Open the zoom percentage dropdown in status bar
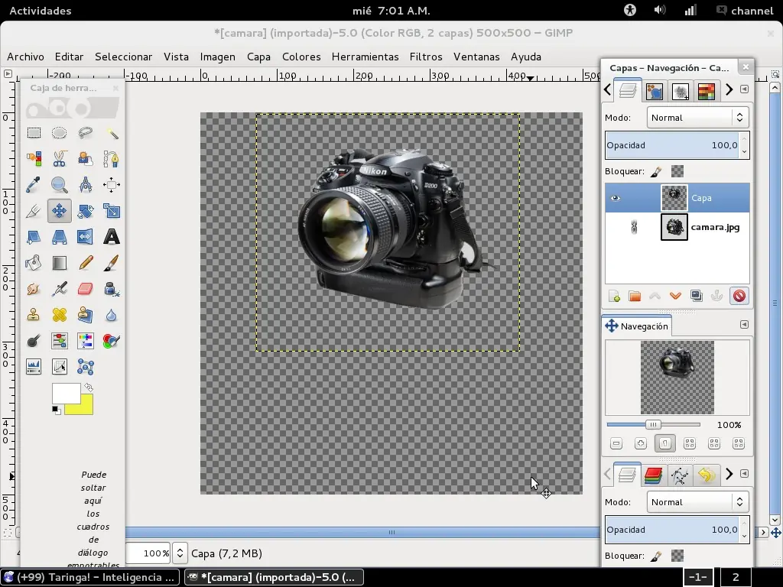Viewport: 783px width, 587px height. pos(180,553)
